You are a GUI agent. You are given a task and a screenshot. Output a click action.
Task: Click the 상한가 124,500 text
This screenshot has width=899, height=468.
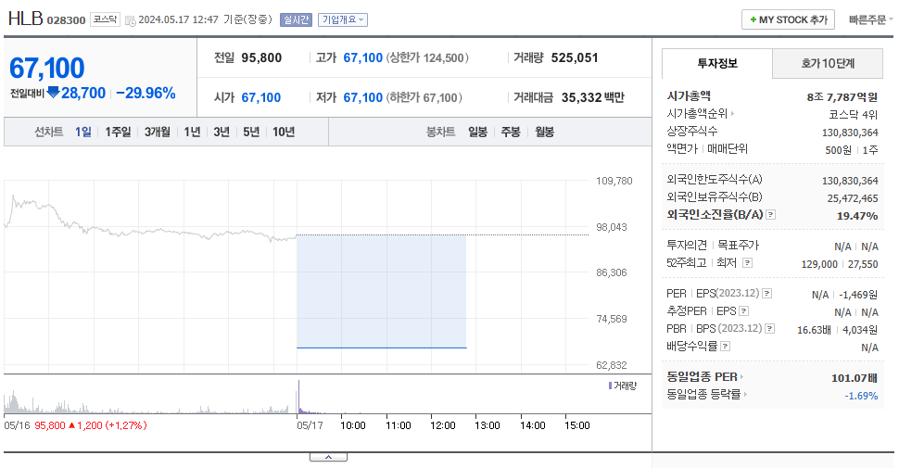[x=427, y=58]
